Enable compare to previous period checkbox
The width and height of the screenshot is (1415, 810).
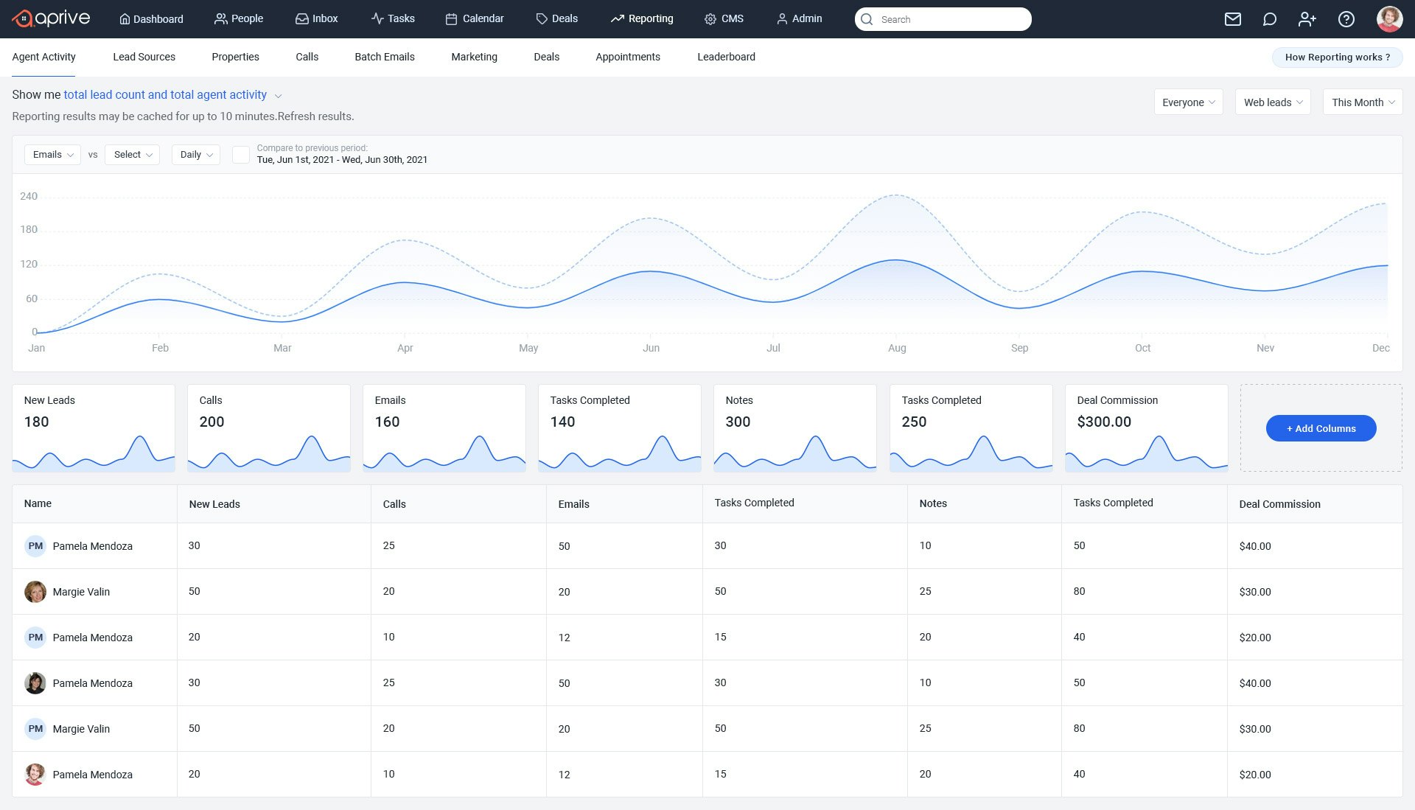coord(241,154)
